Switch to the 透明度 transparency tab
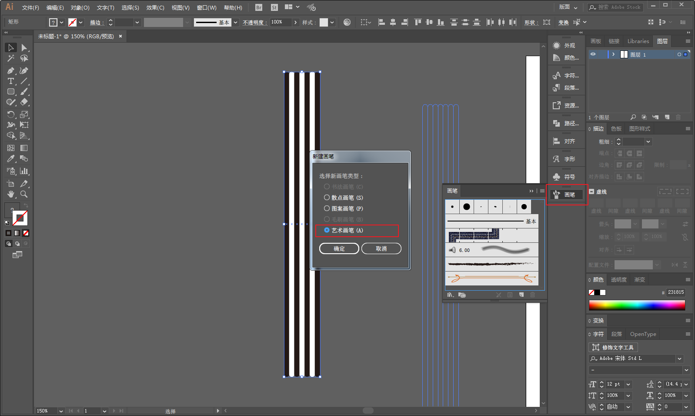This screenshot has height=416, width=695. 618,280
